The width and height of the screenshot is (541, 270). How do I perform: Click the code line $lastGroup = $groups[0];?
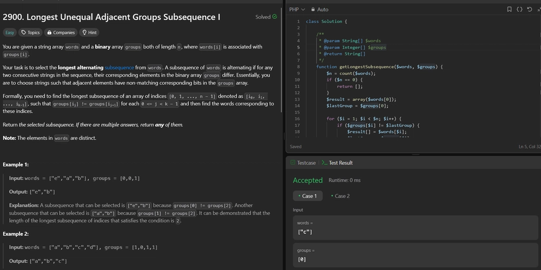358,106
